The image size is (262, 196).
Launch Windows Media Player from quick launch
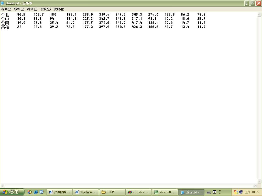(x=30, y=192)
